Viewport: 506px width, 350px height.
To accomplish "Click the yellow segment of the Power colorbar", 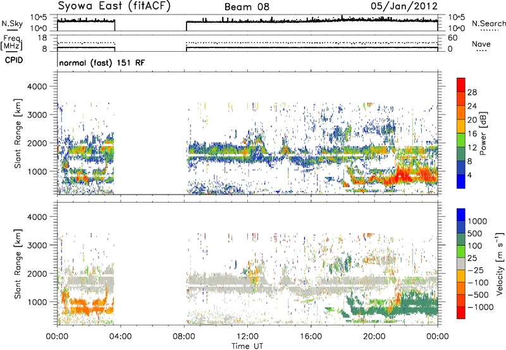I will point(461,126).
